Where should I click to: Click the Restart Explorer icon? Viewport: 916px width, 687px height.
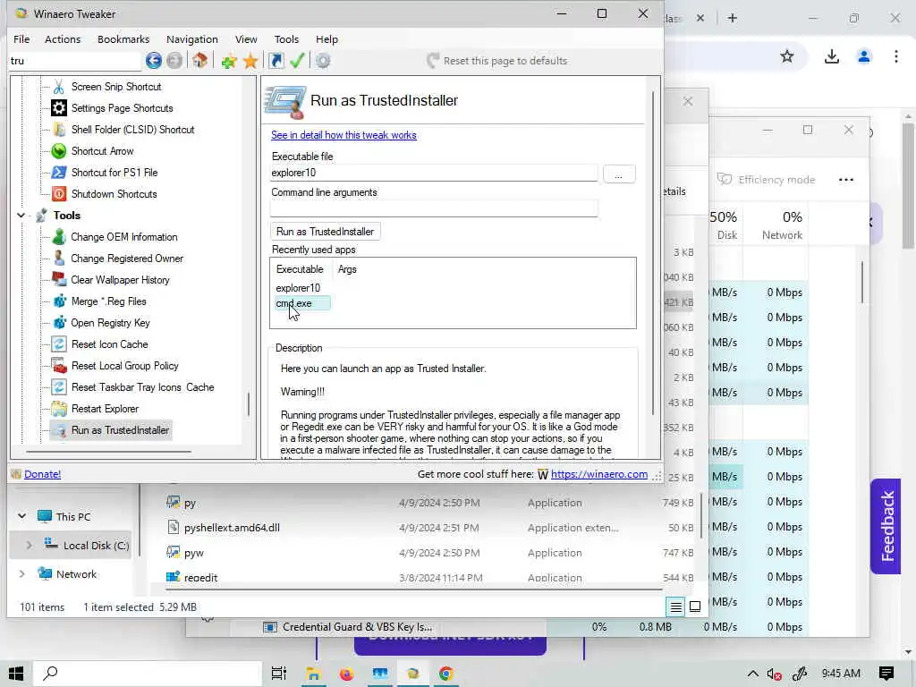(x=58, y=409)
